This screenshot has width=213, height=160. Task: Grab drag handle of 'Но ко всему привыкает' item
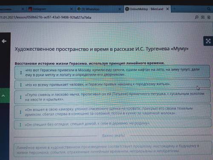click(21, 85)
